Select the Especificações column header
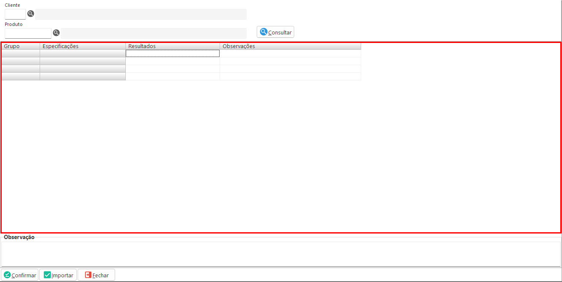The image size is (562, 282). 83,46
